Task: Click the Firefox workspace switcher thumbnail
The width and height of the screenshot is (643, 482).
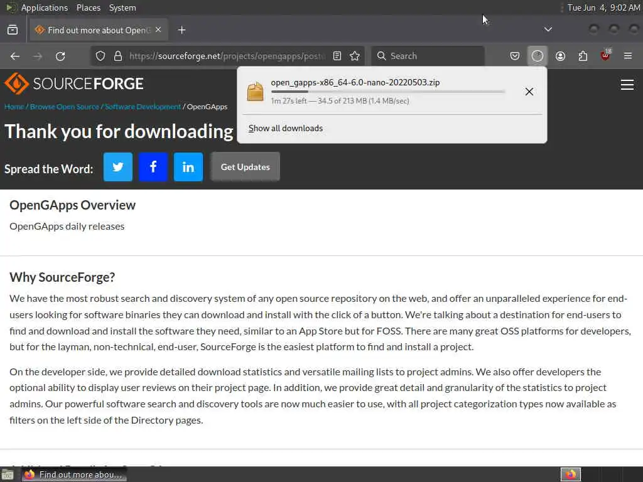Action: tap(571, 474)
